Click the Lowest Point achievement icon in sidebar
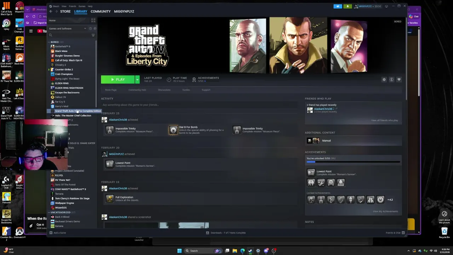The height and width of the screenshot is (255, 453). 311,172
